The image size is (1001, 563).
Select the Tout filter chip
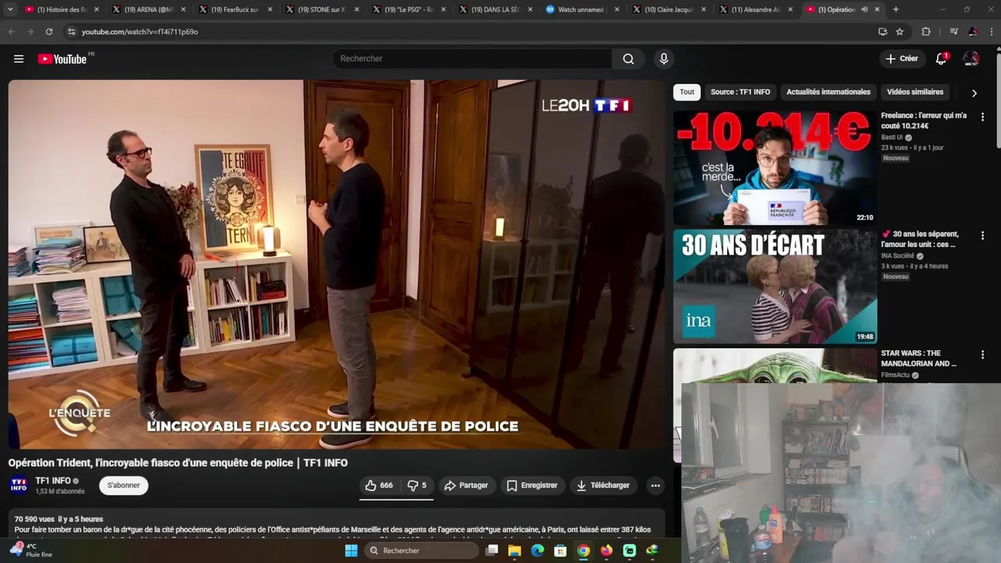tap(687, 92)
